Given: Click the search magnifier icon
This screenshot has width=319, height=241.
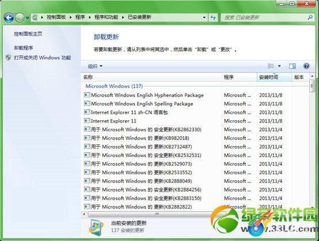Looking at the screenshot, I should coord(310,17).
